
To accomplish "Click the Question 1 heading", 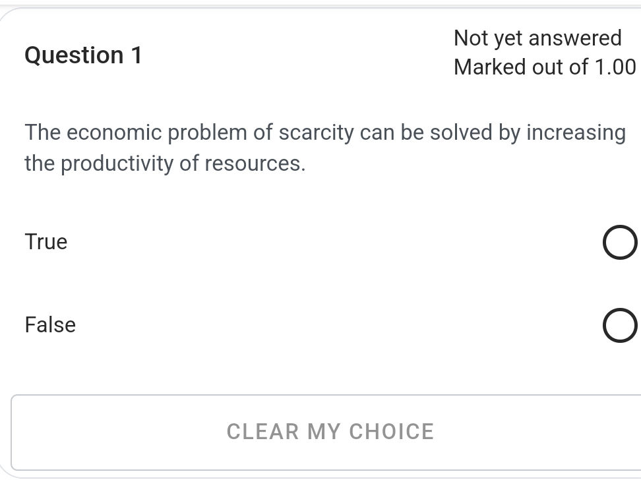I will point(83,55).
